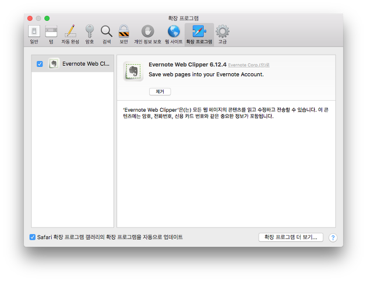Click the small Evernote icon in the list
Image resolution: width=367 pixels, height=281 pixels.
(54, 63)
